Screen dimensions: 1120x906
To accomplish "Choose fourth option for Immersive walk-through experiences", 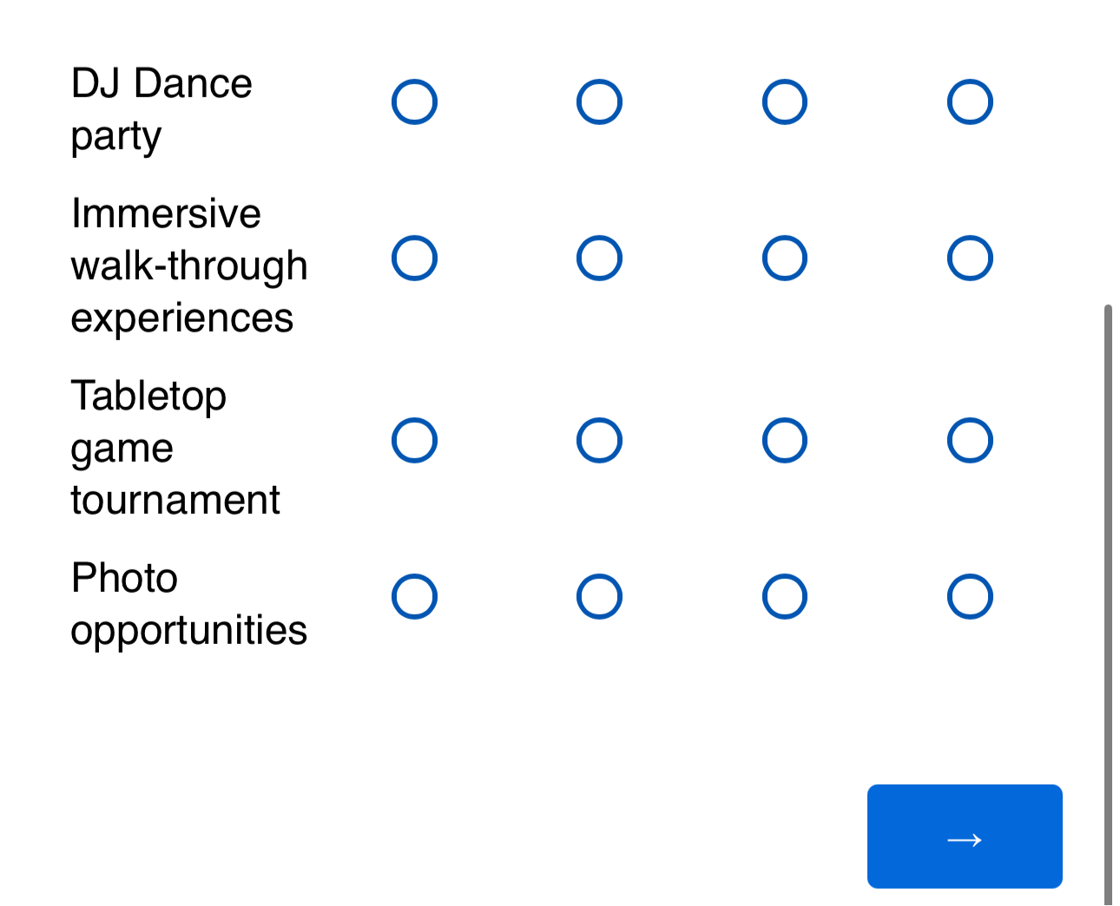I will point(970,258).
